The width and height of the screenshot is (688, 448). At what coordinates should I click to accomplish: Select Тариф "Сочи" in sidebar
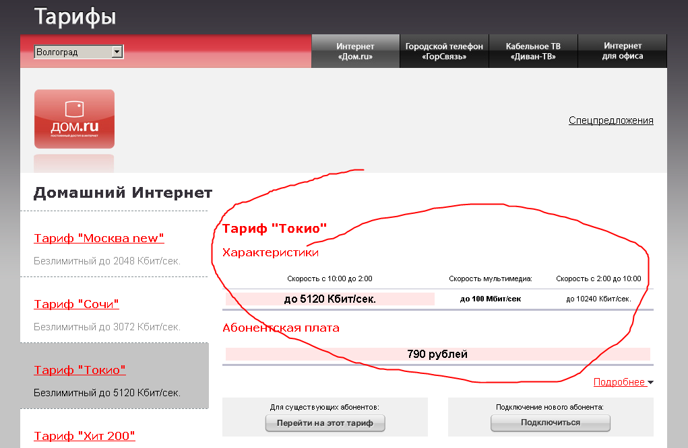[x=76, y=304]
